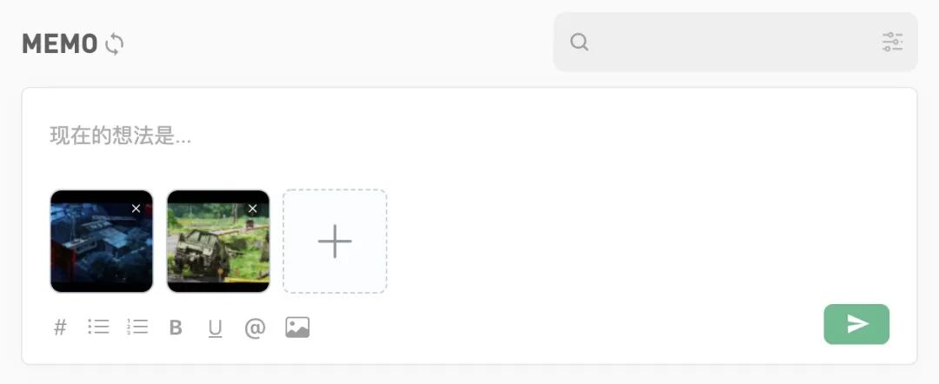The width and height of the screenshot is (939, 384).
Task: Click the insert image icon
Action: pos(297,328)
